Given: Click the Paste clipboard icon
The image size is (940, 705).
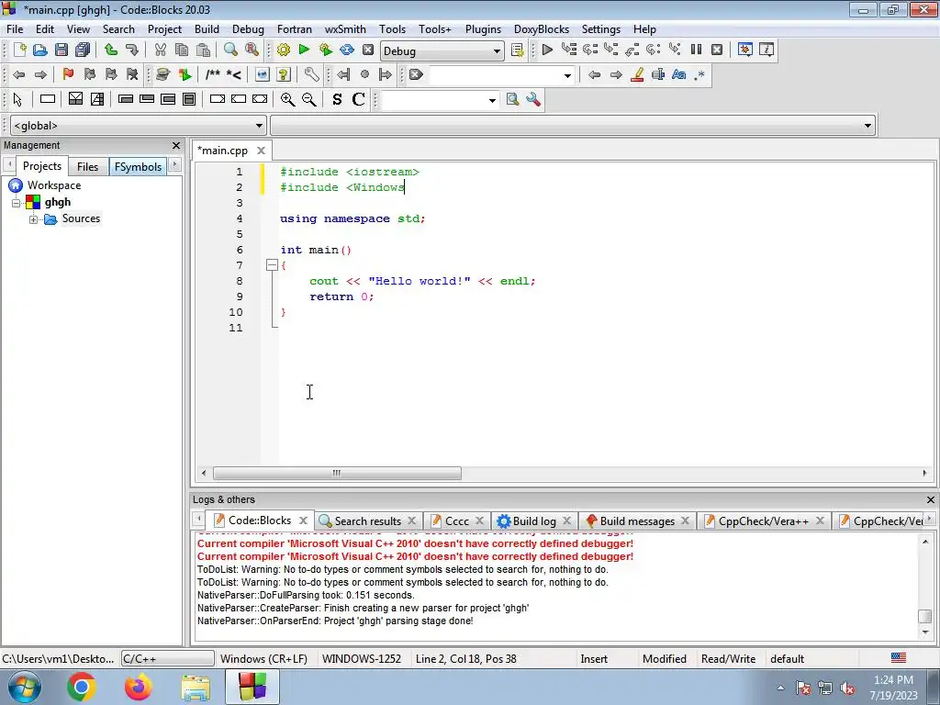Looking at the screenshot, I should pyautogui.click(x=203, y=50).
